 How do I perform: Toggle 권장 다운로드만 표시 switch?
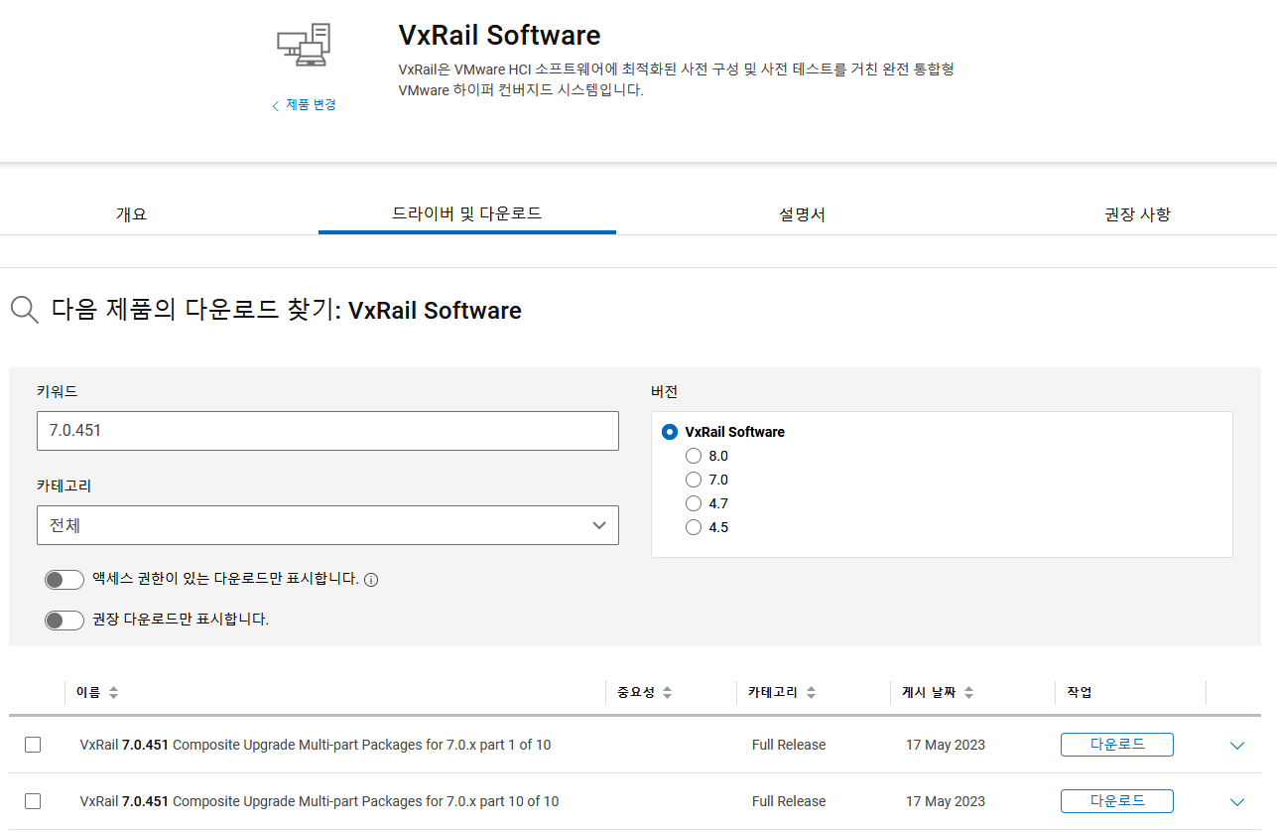(64, 621)
